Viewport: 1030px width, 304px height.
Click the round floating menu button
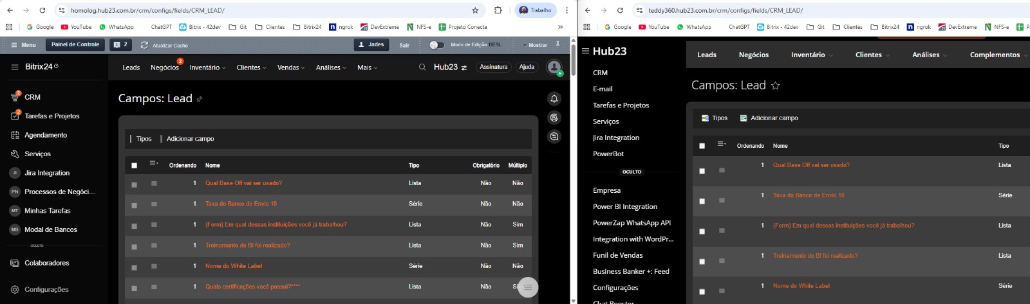[x=528, y=287]
